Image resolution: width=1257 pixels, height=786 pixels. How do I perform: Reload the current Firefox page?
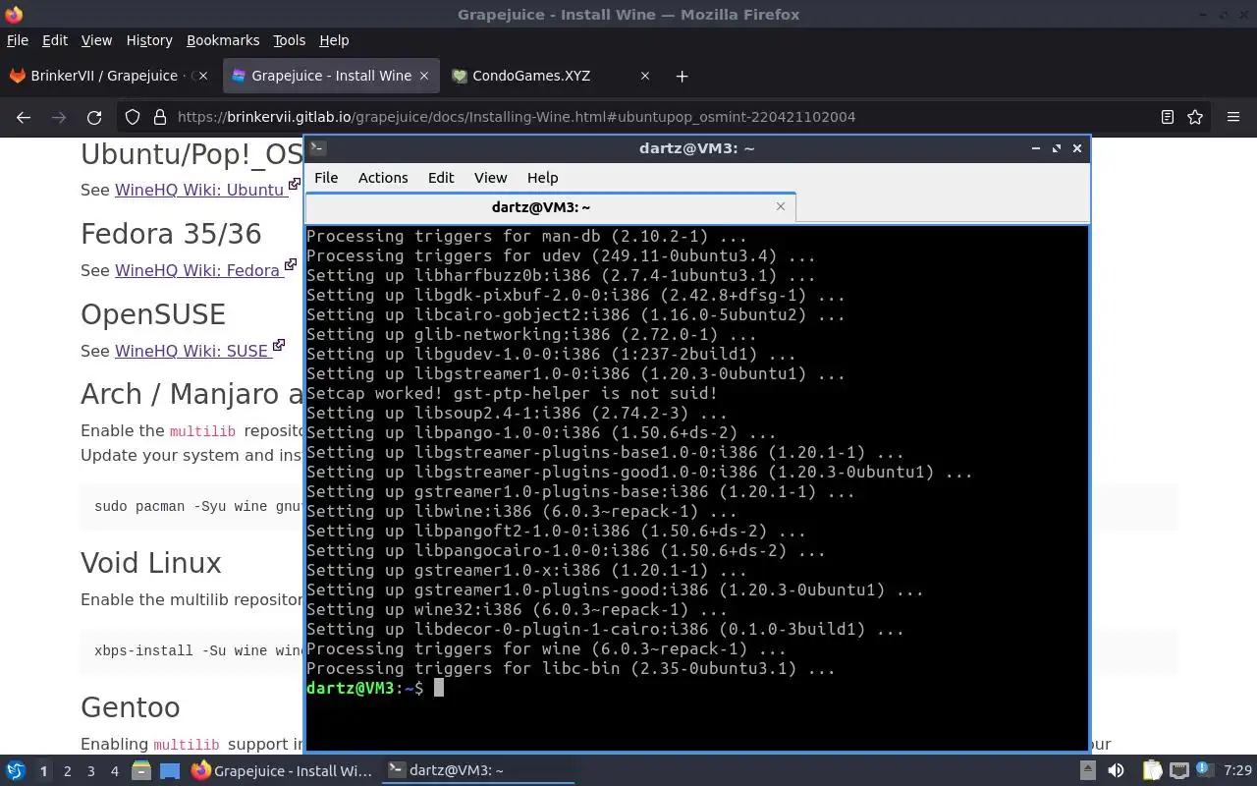pyautogui.click(x=94, y=117)
